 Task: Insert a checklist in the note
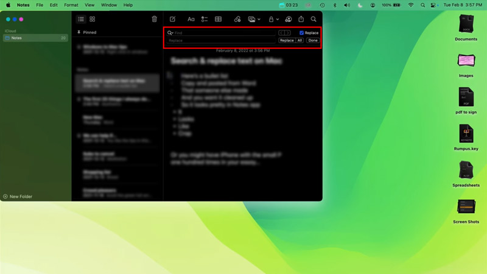[x=205, y=19]
